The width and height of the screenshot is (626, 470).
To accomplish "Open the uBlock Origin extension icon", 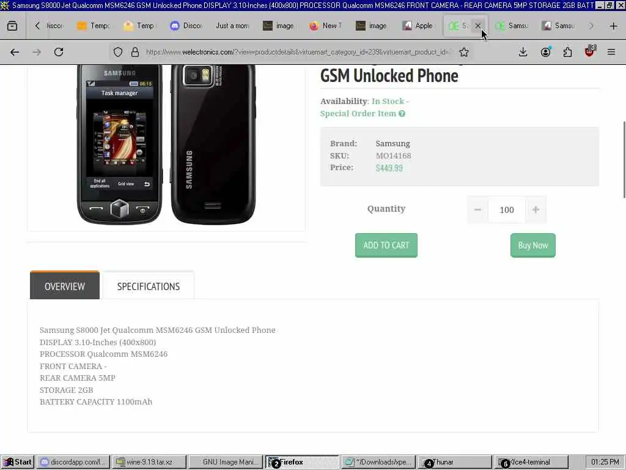I will (x=589, y=52).
